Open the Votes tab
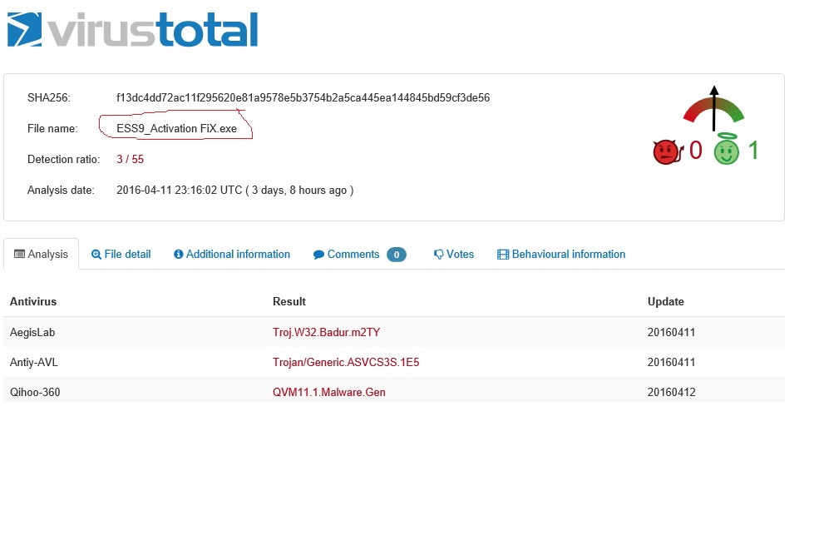Screen dimensions: 819x555 [454, 255]
